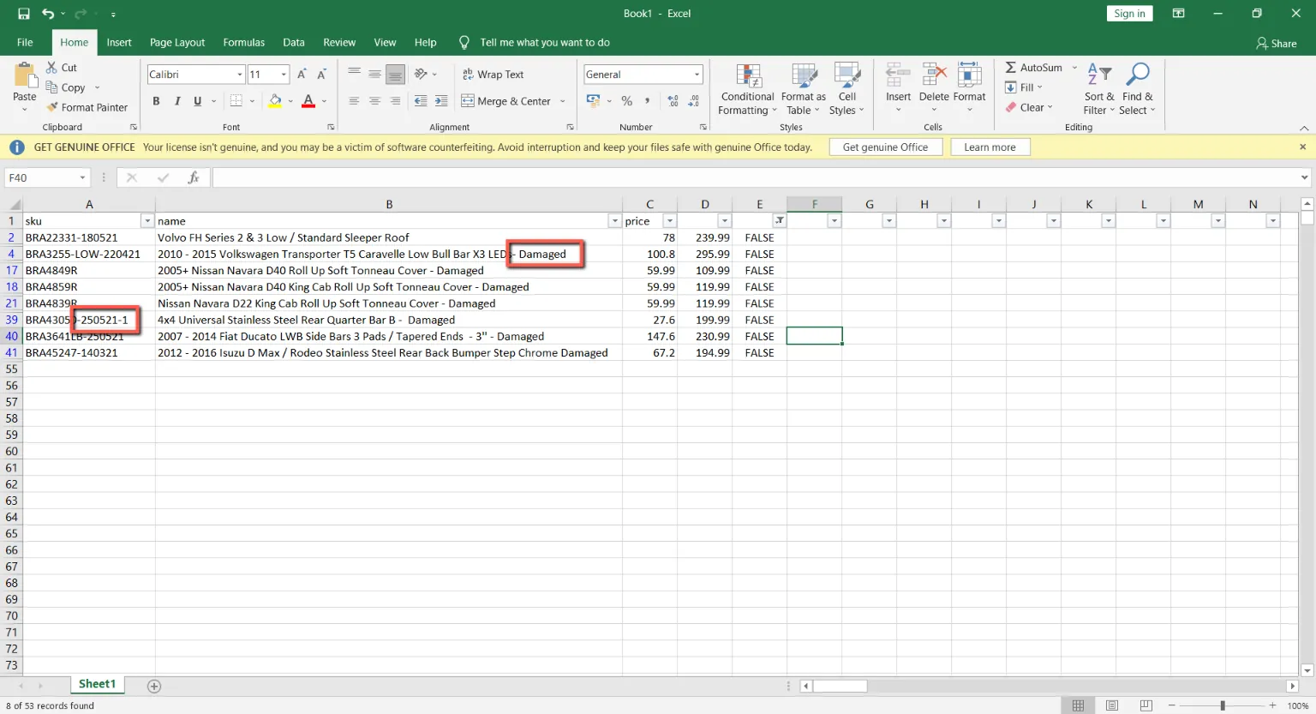Click Increase Decimal icon
Screen dimensions: 1316x714
[673, 101]
